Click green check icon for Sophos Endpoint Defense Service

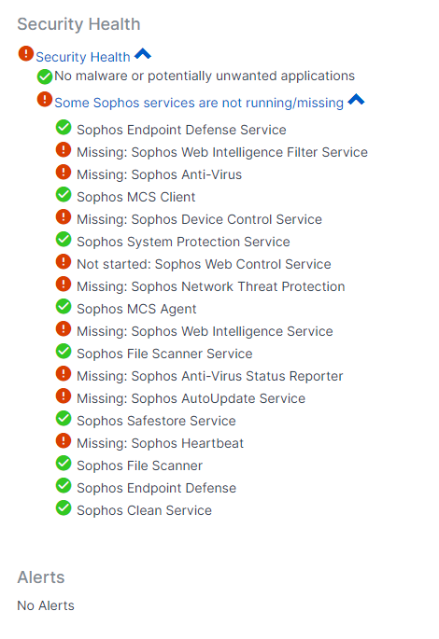(x=64, y=127)
